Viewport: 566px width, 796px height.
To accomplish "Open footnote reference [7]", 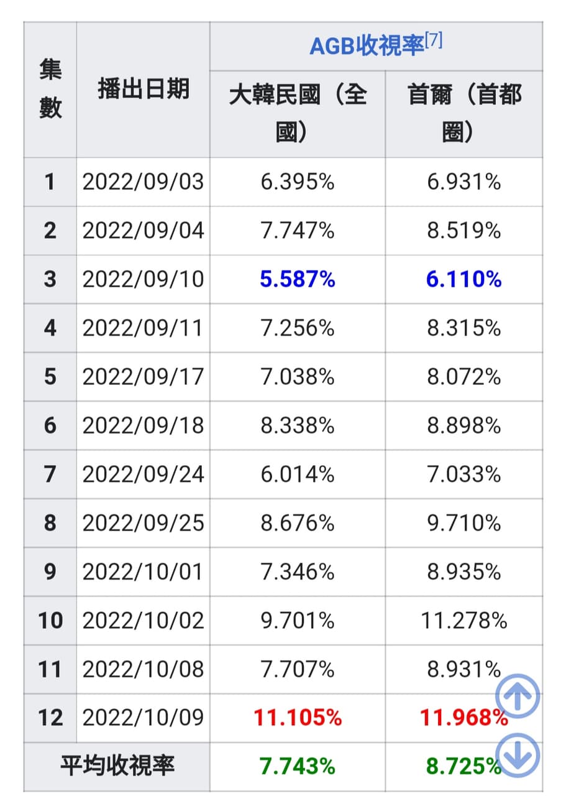I will pyautogui.click(x=434, y=42).
